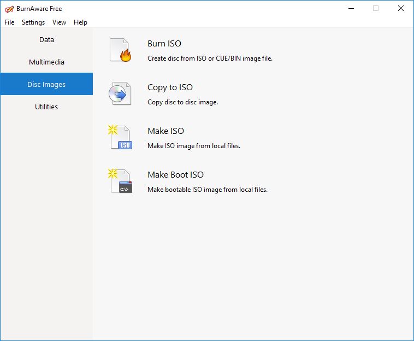The width and height of the screenshot is (414, 341).
Task: Open the View menu
Action: (x=59, y=22)
